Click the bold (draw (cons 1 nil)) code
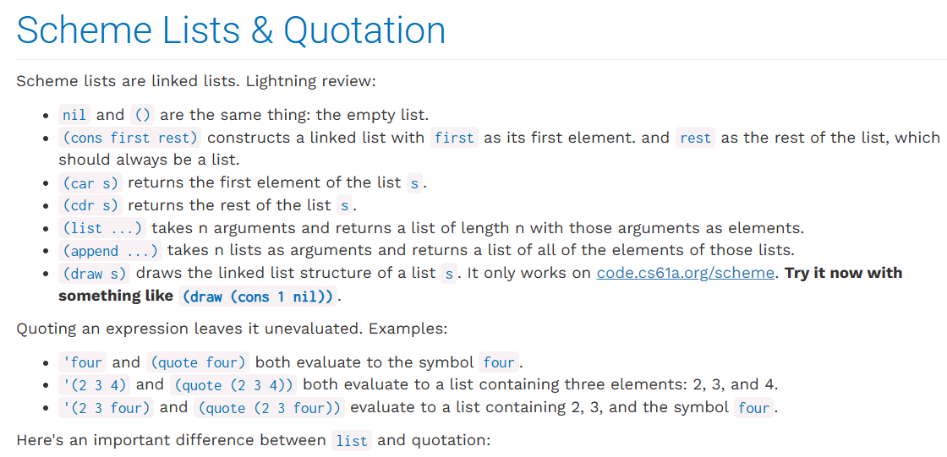Image resolution: width=947 pixels, height=457 pixels. [x=258, y=297]
